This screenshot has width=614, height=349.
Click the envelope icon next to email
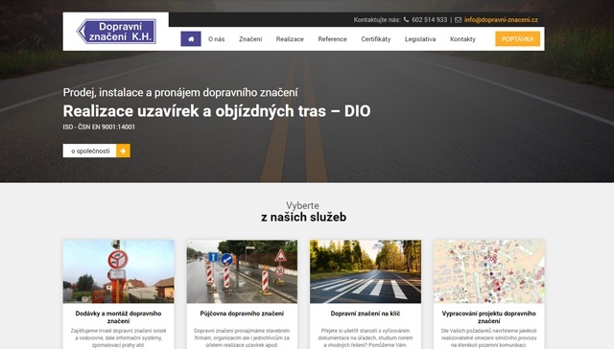click(x=459, y=20)
